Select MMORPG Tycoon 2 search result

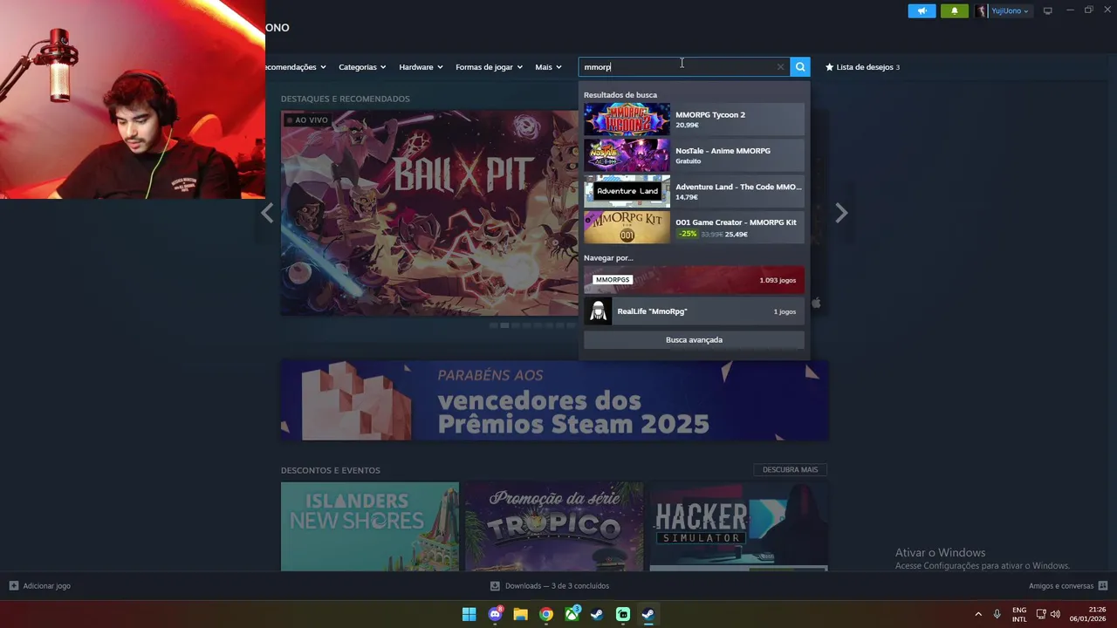[694, 119]
